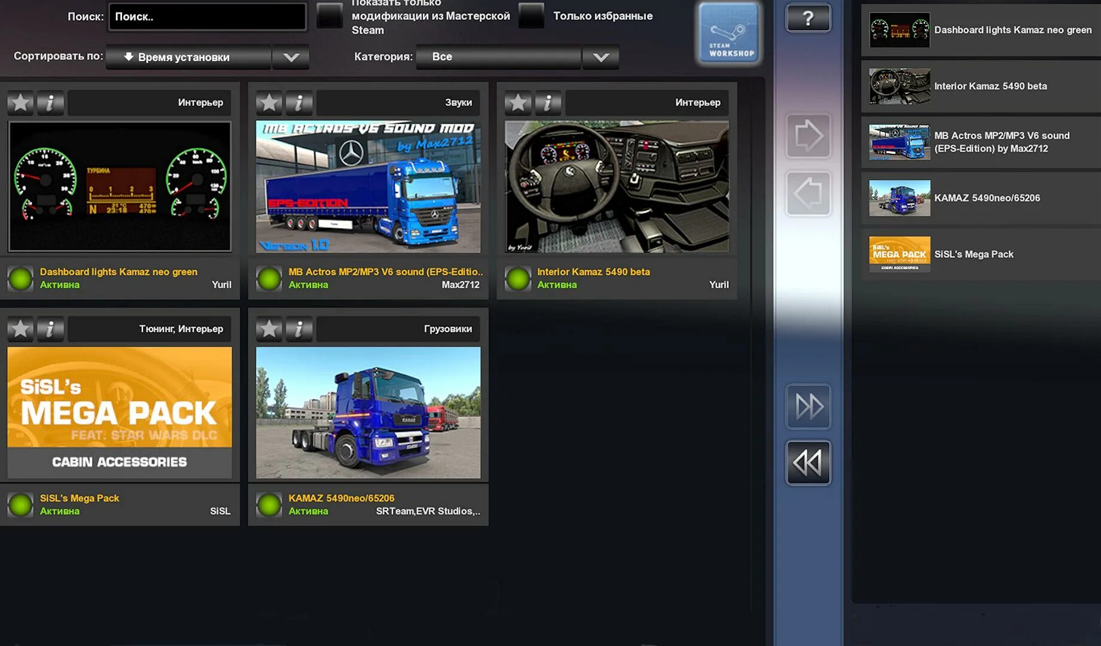
Task: Star the KAMAZ 5490neo/65206 truck mod
Action: coord(269,329)
